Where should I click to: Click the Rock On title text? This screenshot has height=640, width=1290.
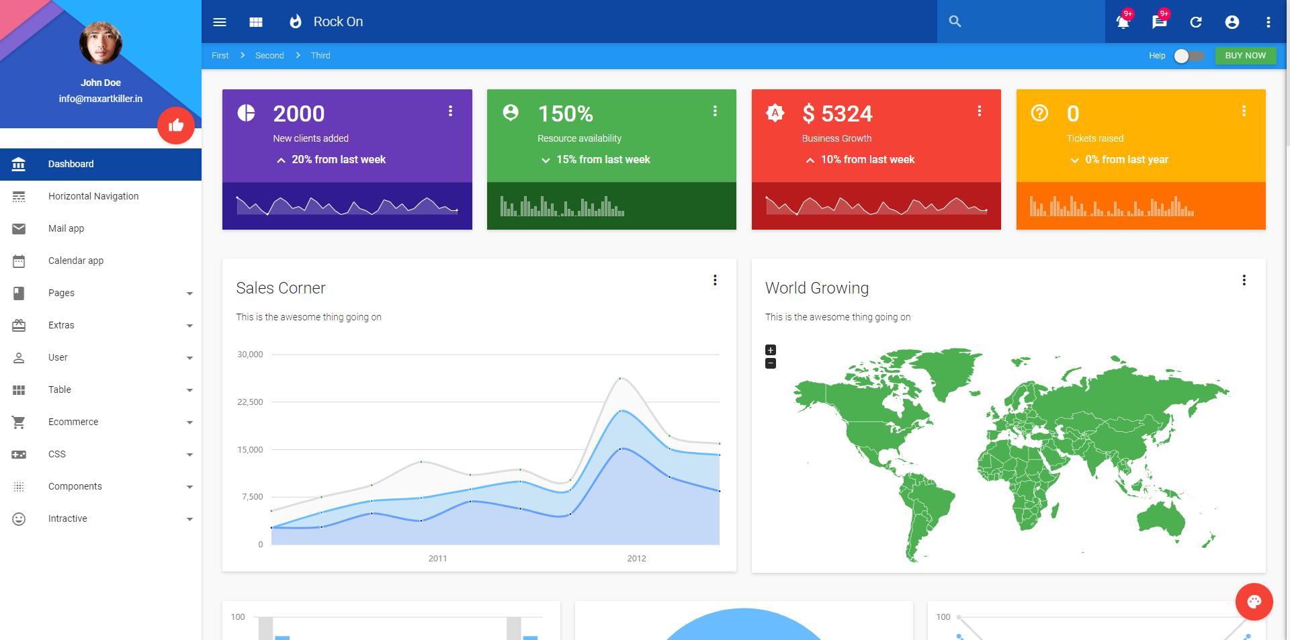(338, 21)
